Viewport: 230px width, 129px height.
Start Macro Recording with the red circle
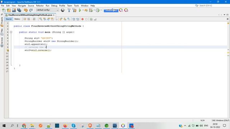point(82,19)
